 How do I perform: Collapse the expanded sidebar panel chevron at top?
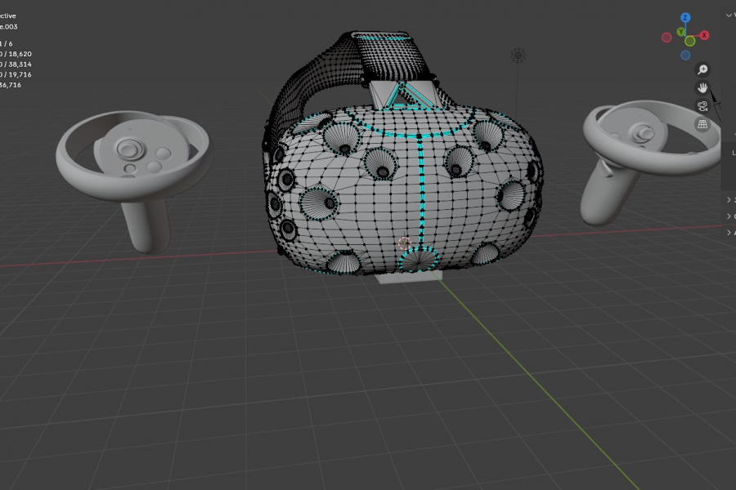pyautogui.click(x=729, y=16)
